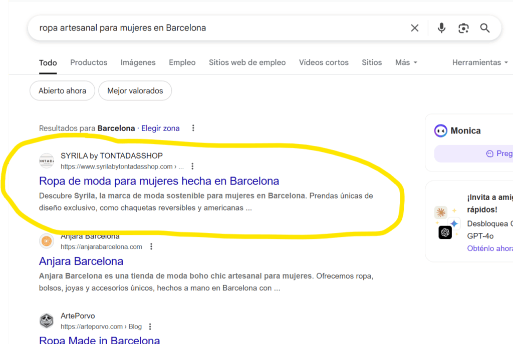The width and height of the screenshot is (513, 344).
Task: Toggle the Abierto ahora filter chip
Action: coord(63,91)
